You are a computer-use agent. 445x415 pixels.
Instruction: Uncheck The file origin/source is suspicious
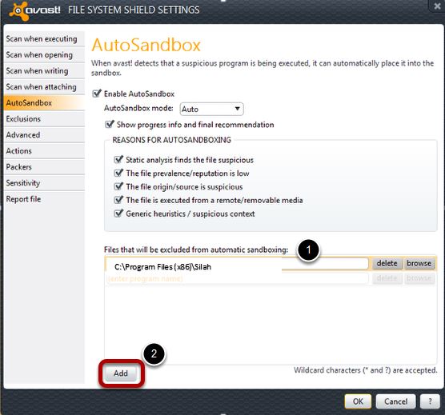[118, 186]
